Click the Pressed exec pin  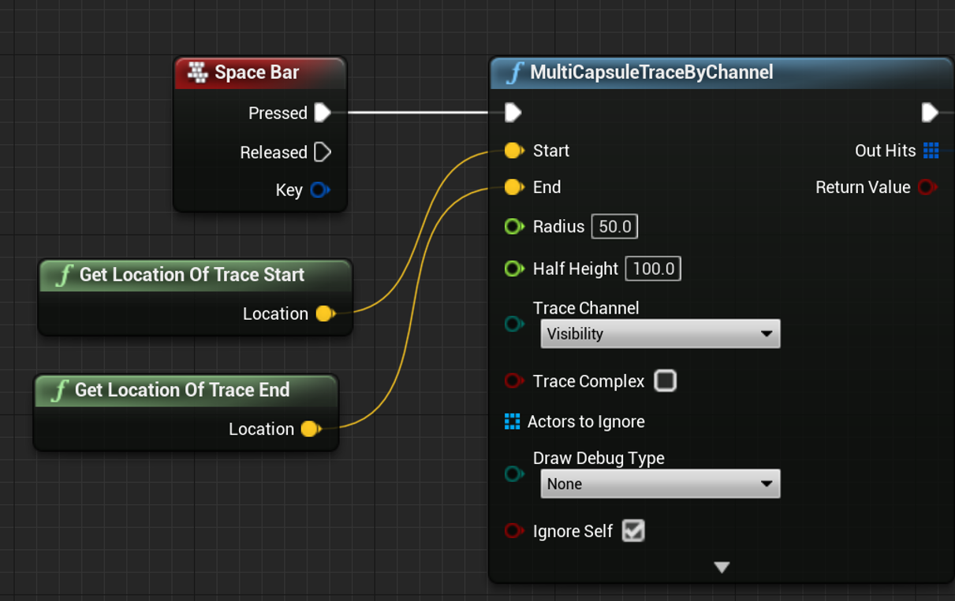323,113
